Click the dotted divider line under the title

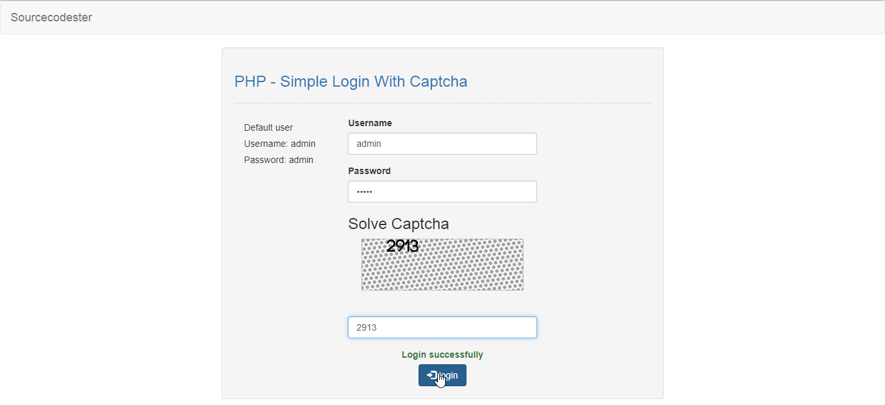[x=442, y=103]
